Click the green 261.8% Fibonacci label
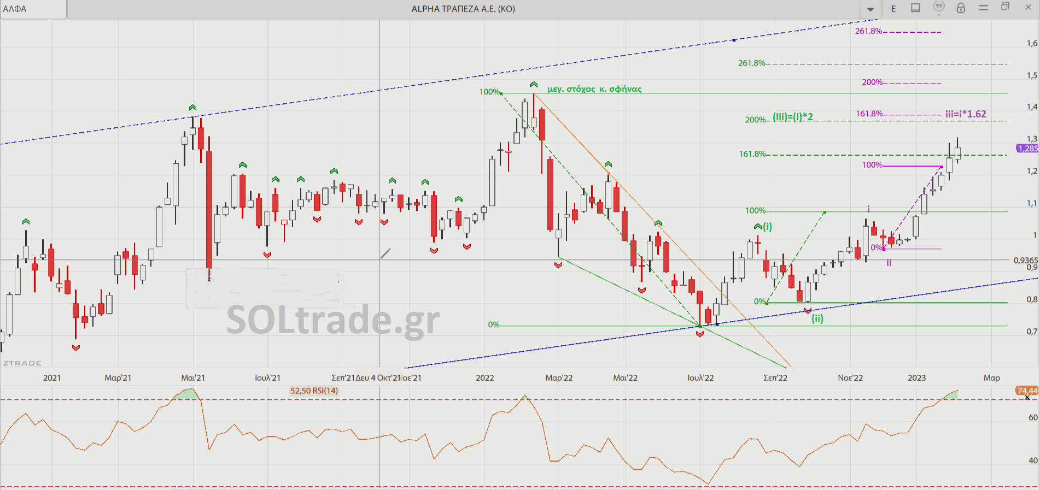 751,63
